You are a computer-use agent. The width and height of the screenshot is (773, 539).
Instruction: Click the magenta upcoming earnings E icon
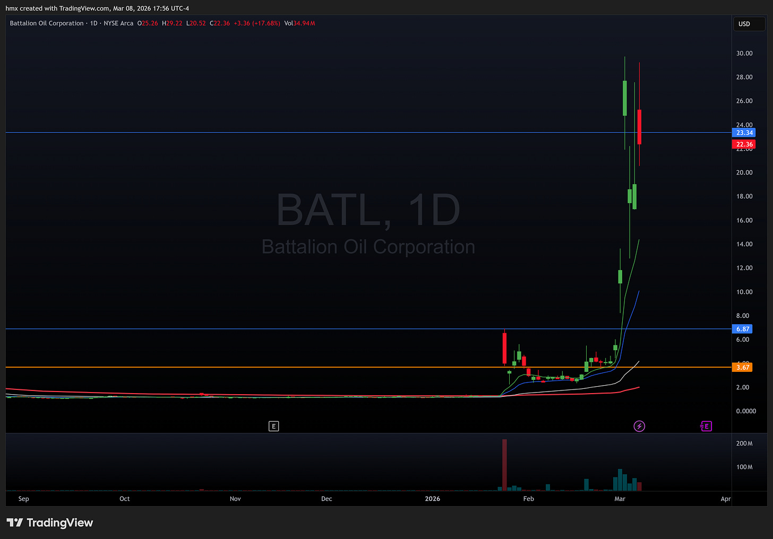point(706,426)
